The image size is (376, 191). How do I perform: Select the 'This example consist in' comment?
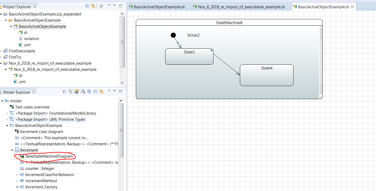click(54, 138)
